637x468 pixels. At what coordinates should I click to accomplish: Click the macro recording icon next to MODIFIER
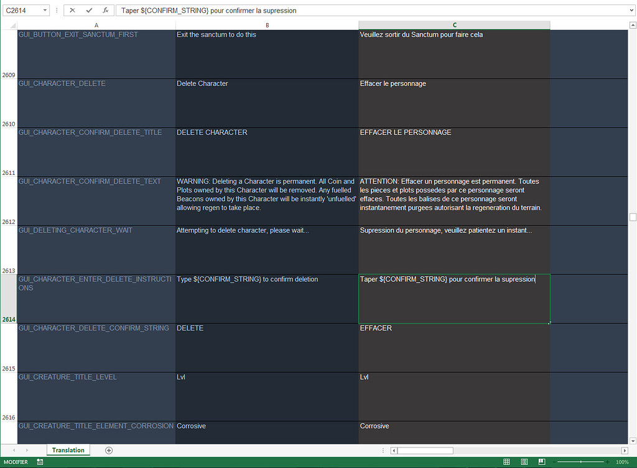coord(39,462)
